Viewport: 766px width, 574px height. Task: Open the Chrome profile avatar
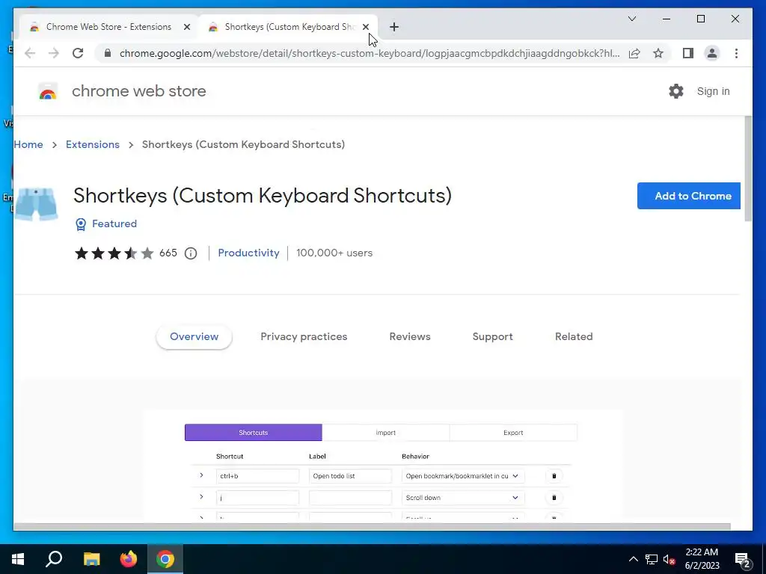[712, 53]
